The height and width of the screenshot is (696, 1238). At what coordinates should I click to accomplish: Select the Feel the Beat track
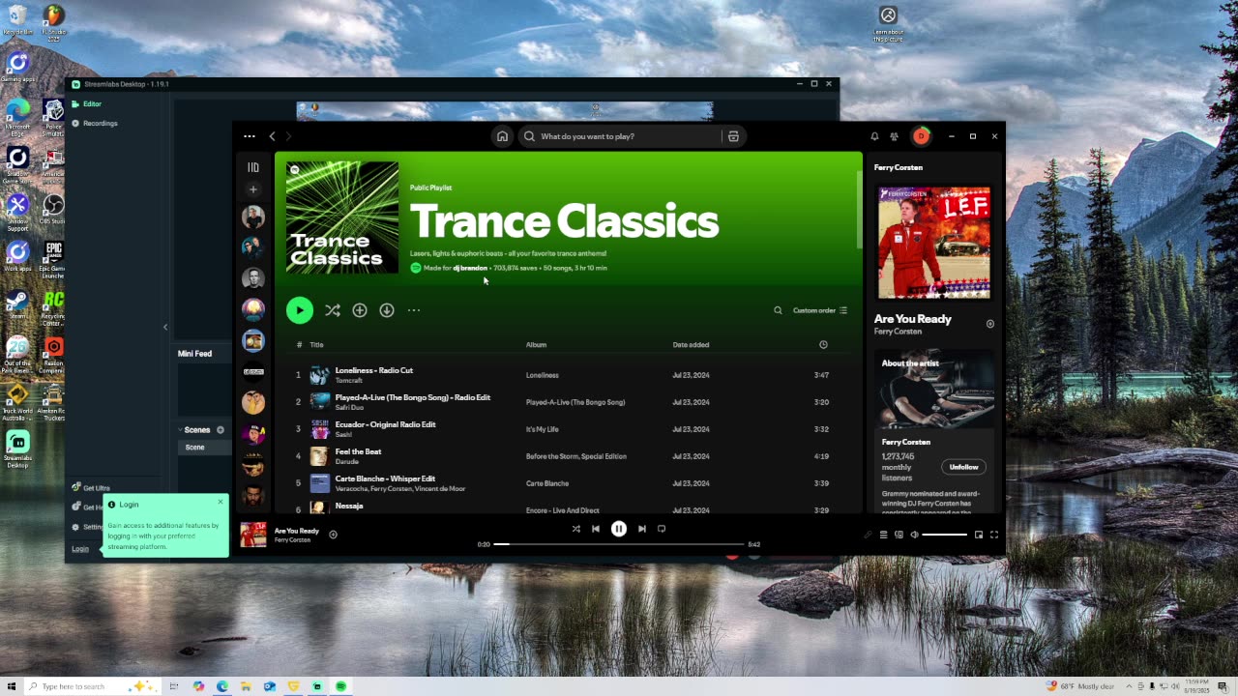coord(358,451)
